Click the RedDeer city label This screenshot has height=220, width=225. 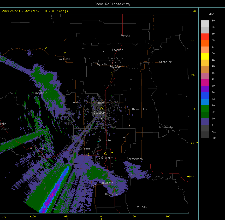(x=115, y=67)
